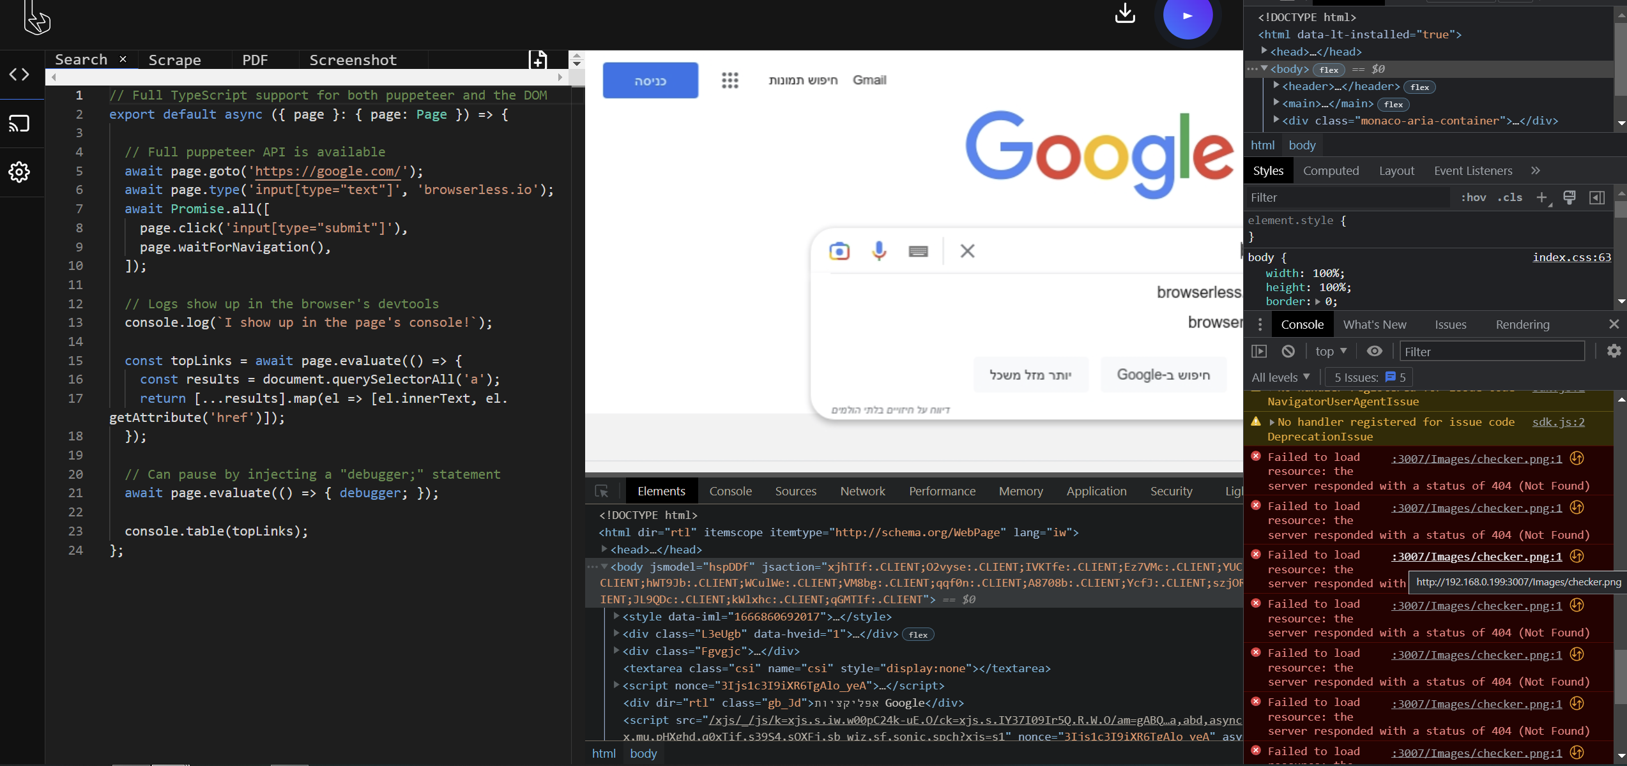The height and width of the screenshot is (766, 1627).
Task: Expand the Fgvgjc div node
Action: pyautogui.click(x=616, y=650)
